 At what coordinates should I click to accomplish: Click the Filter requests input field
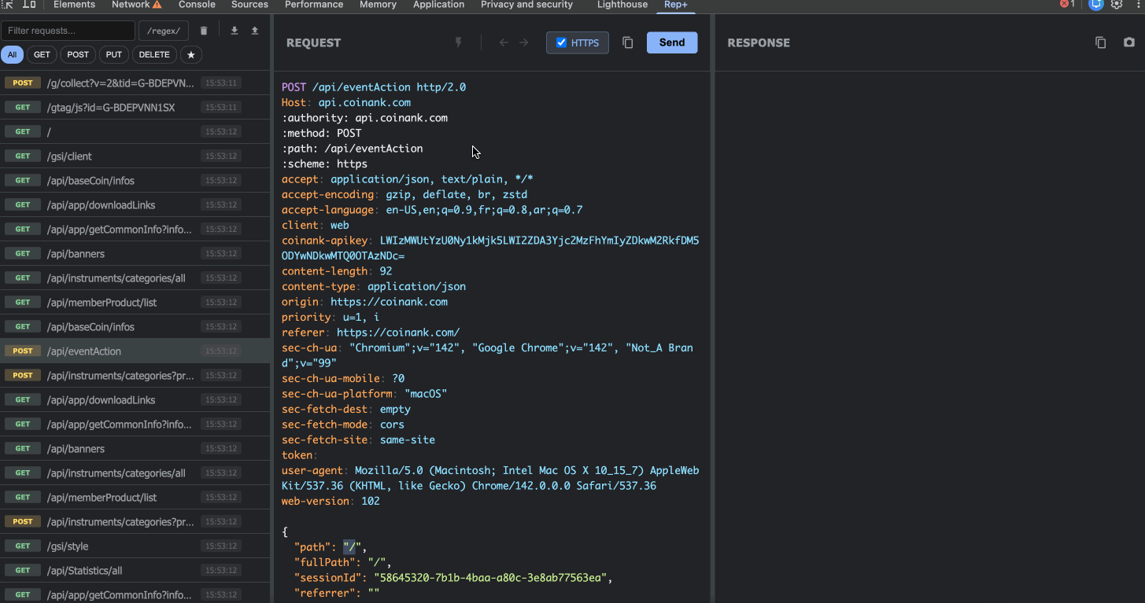(68, 31)
